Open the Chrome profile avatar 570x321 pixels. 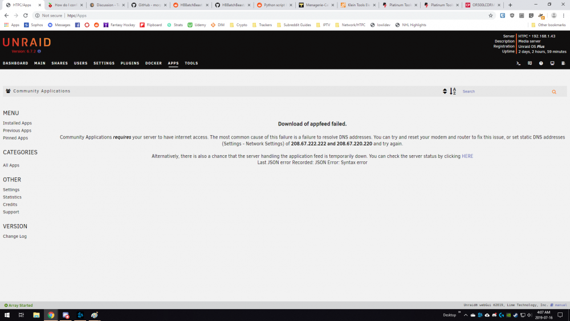click(553, 15)
